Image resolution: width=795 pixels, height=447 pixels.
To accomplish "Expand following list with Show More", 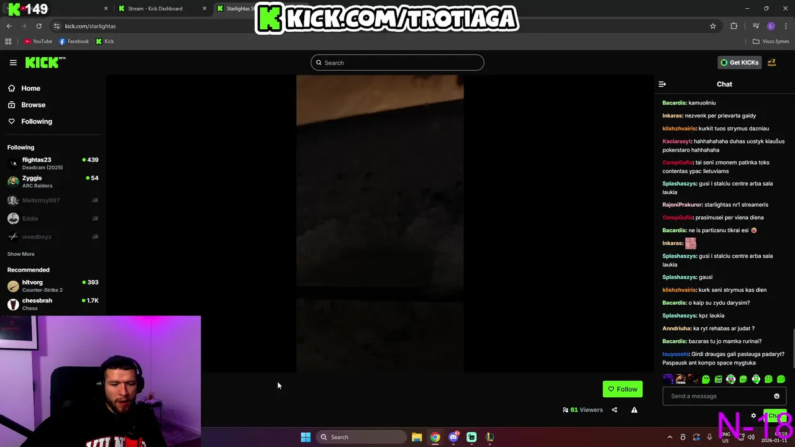I will (x=20, y=254).
